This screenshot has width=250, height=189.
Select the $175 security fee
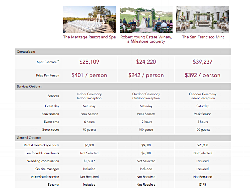(203, 185)
